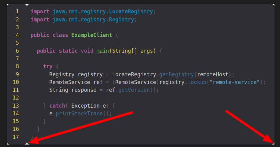Click the "ref" variable declared on line 10
Image resolution: width=280 pixels, height=147 pixels.
98,82
